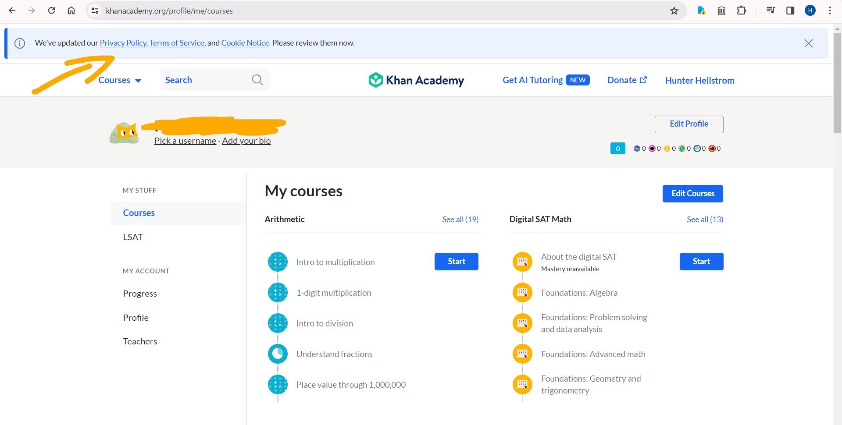Click the search magnifying glass icon
842x425 pixels.
pos(257,80)
